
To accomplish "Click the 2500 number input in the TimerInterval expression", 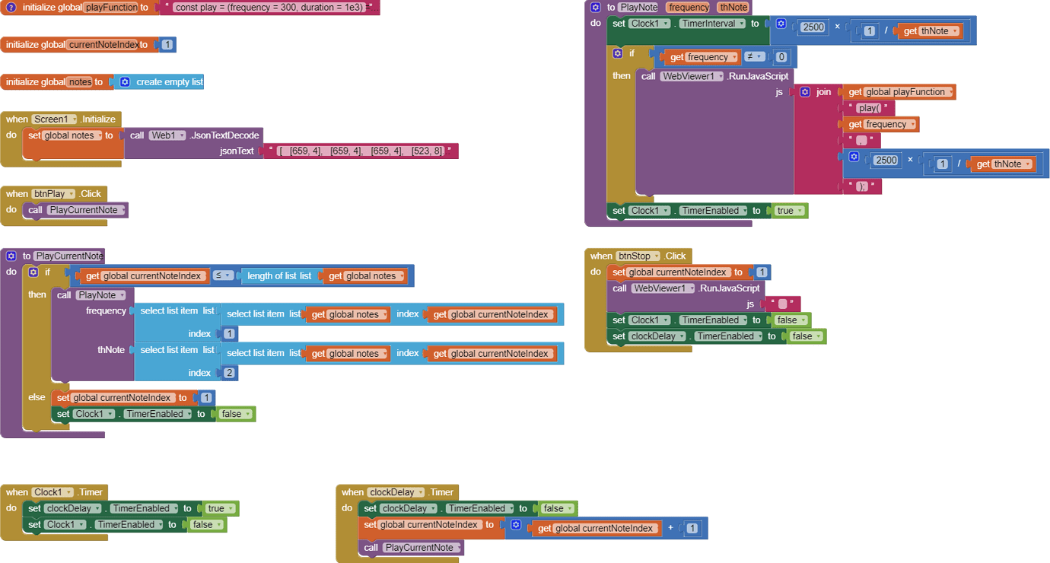I will click(x=813, y=27).
